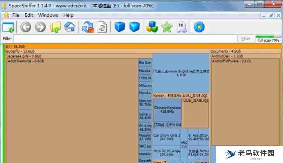Select the Masako 47.1Mb file block
Image resolution: width=283 pixels, height=163 pixels.
145,137
